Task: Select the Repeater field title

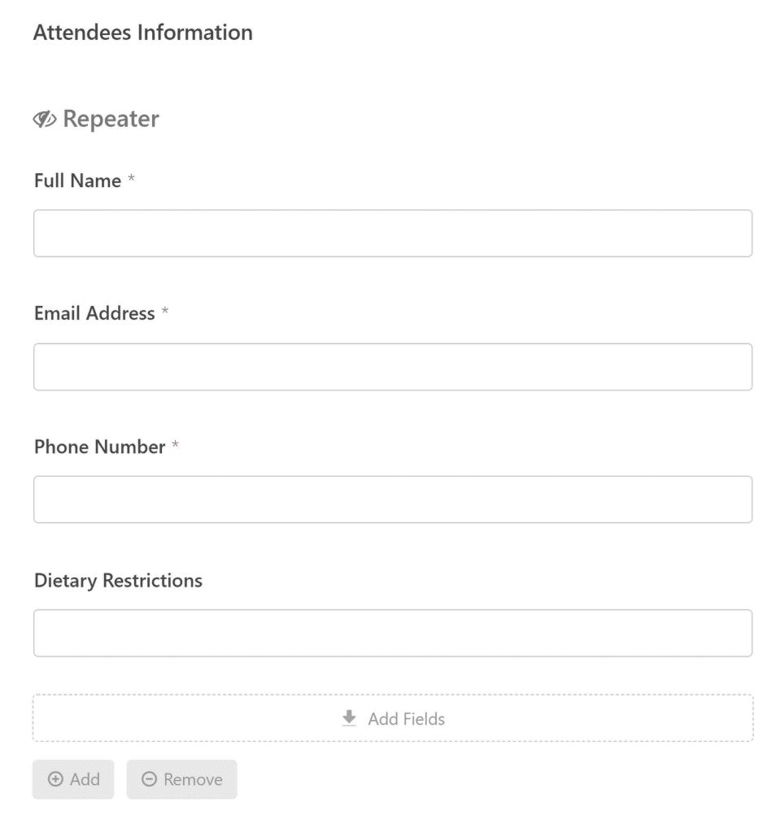Action: click(111, 119)
